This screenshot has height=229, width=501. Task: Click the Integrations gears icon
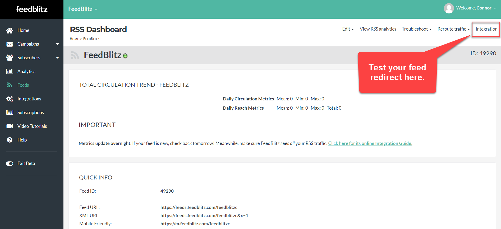click(x=10, y=99)
